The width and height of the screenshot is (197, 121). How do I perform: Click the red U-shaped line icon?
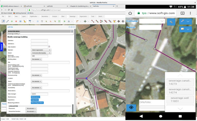tap(101, 21)
